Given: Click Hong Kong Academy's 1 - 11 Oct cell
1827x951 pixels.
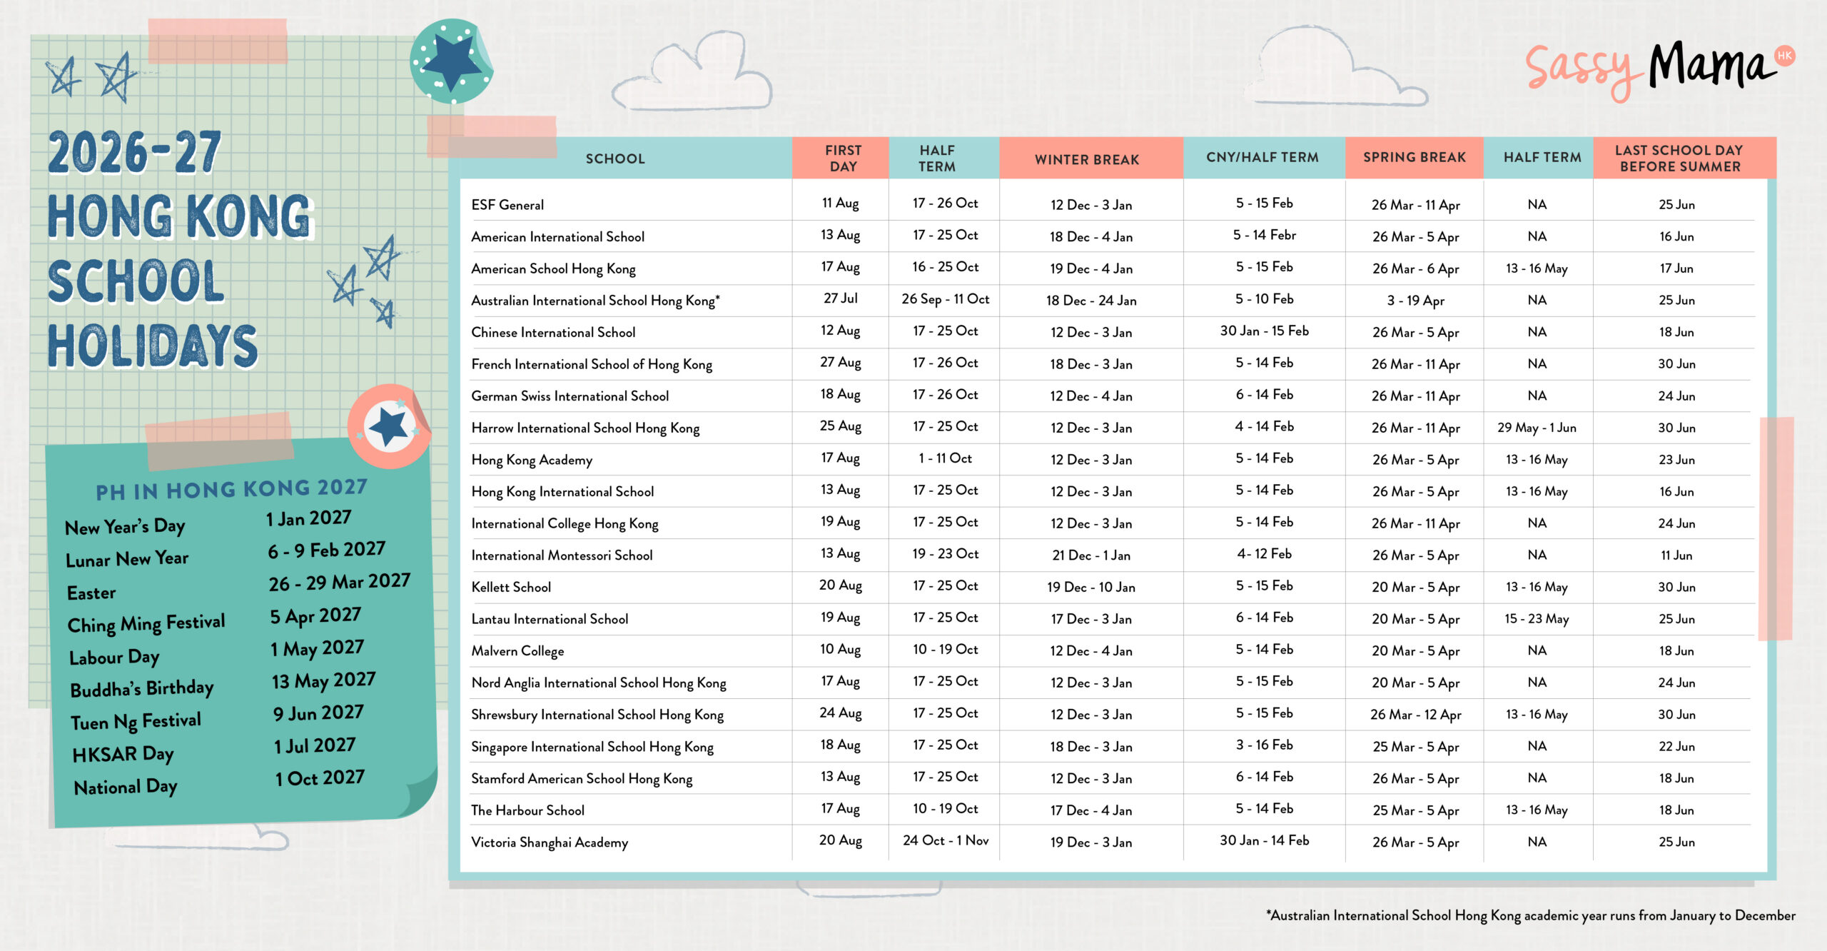Looking at the screenshot, I should pos(945,458).
